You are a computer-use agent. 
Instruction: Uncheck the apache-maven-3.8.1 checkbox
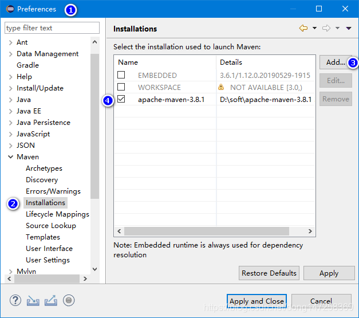121,99
